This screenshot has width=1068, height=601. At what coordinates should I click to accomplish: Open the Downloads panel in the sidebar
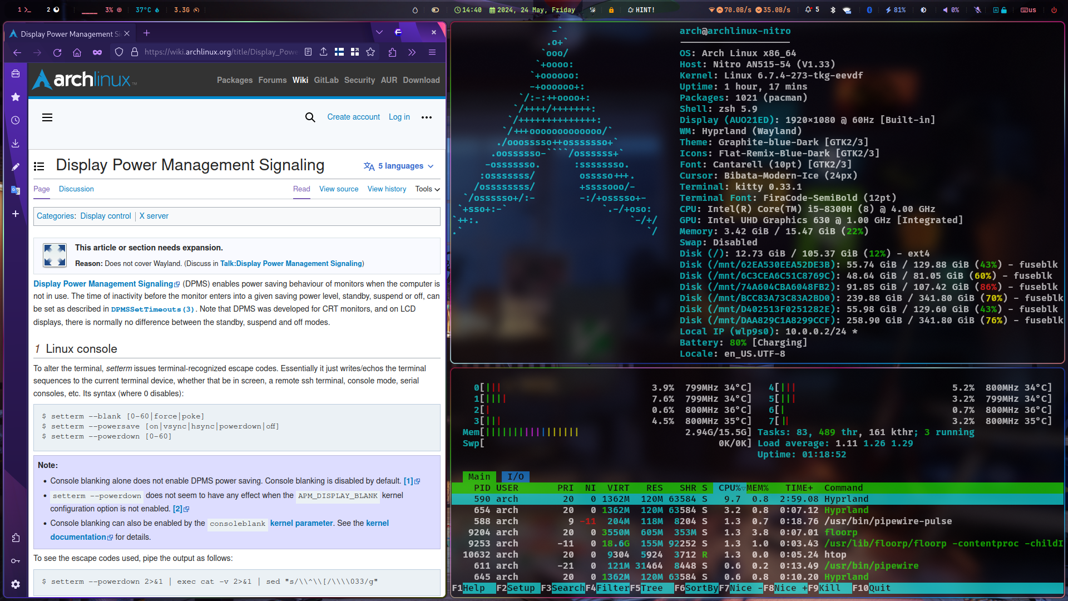(16, 144)
